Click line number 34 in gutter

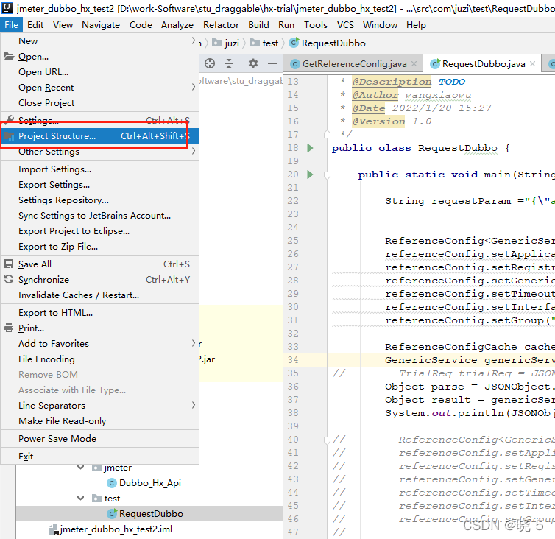293,360
